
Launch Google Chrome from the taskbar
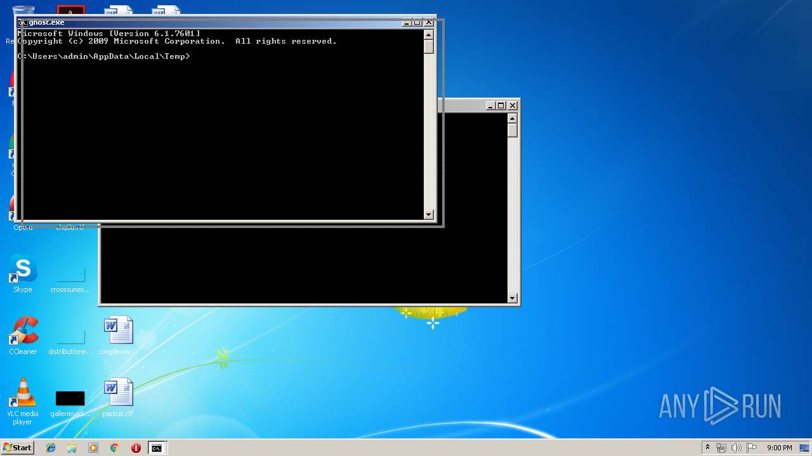click(114, 448)
